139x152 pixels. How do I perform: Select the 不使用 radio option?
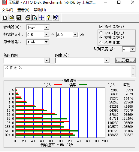pyautogui.click(x=101, y=43)
